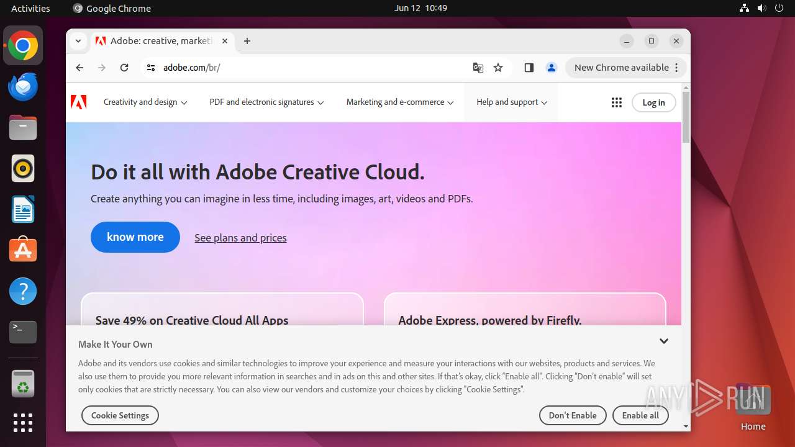Screen dimensions: 795x447
Task: Open Google Chrome from the dock
Action: click(x=23, y=46)
